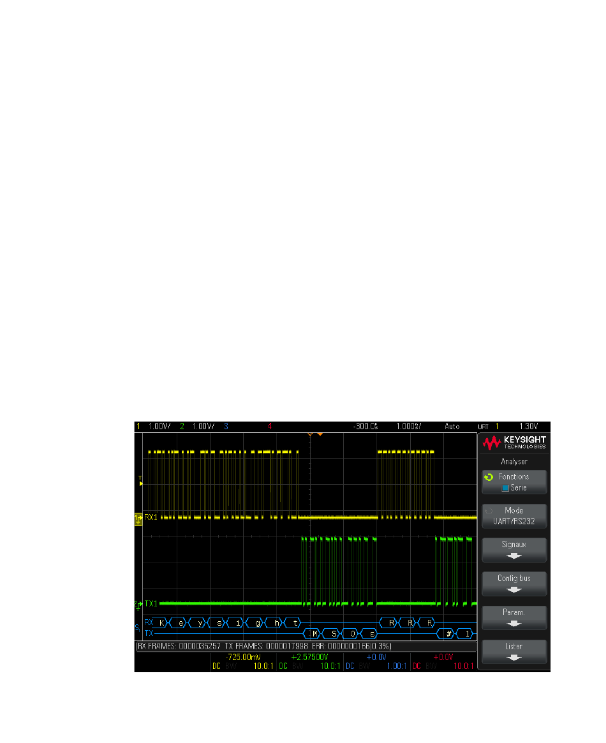Screen dimensions: 606x743
Task: Click channel 1 scale 1.00V/ in top bar
Action: pos(159,426)
